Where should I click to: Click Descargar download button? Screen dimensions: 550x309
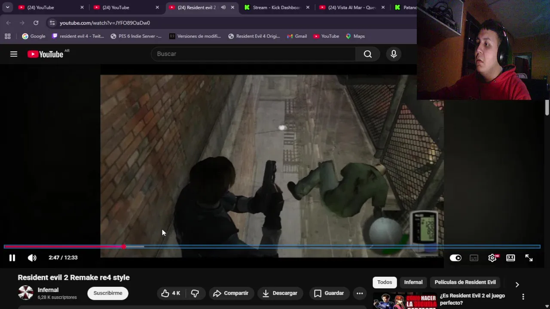(280, 293)
